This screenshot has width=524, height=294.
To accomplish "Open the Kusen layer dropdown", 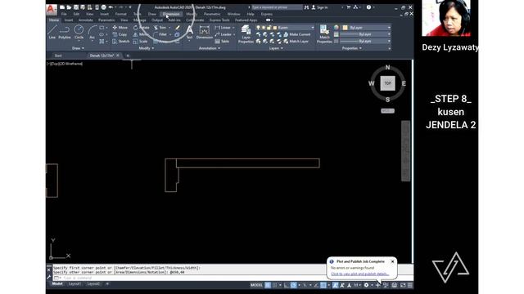I will click(313, 28).
